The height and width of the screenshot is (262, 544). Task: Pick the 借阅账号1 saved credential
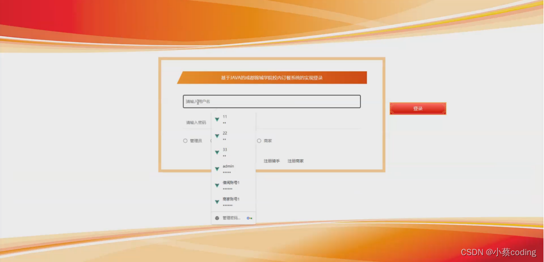(x=234, y=185)
